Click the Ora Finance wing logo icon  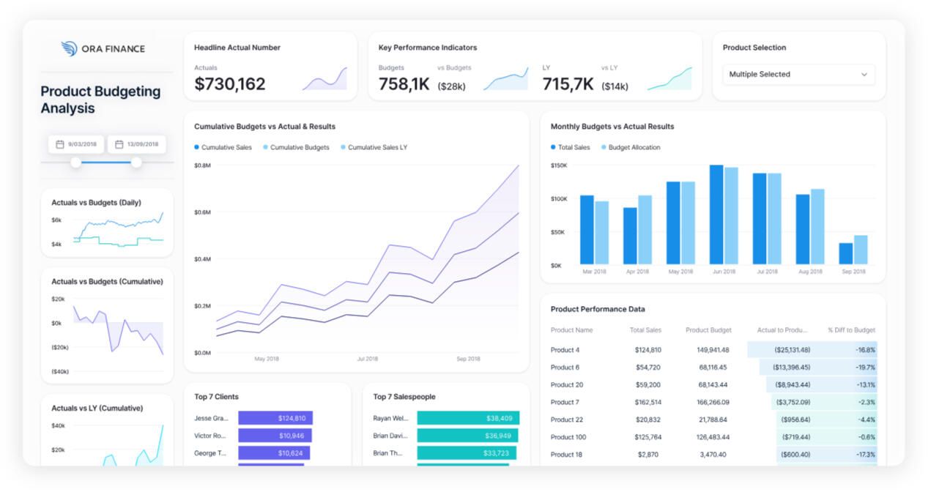(x=69, y=49)
